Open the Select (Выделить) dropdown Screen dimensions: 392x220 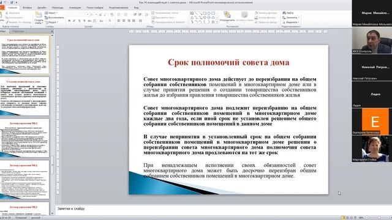click(291, 22)
